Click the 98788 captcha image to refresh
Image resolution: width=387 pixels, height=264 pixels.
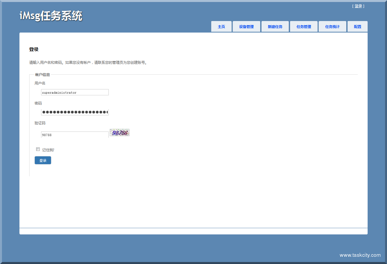pos(119,132)
